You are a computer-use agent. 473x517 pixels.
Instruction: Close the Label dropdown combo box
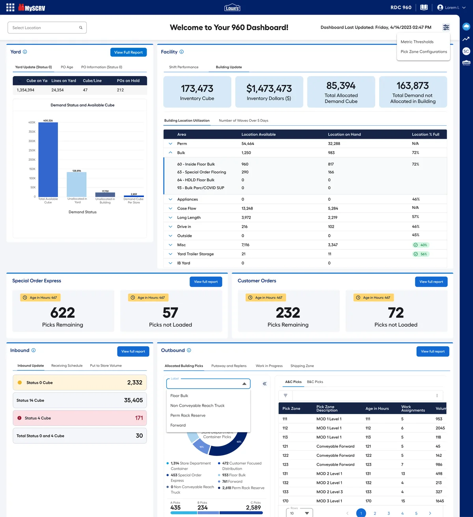pyautogui.click(x=244, y=384)
